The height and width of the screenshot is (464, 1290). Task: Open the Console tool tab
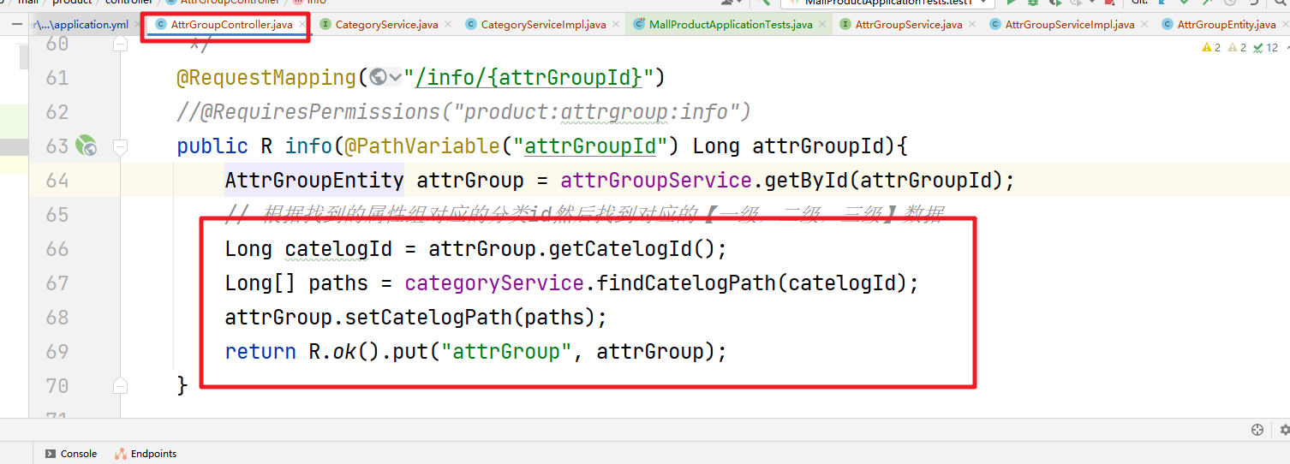pos(71,454)
